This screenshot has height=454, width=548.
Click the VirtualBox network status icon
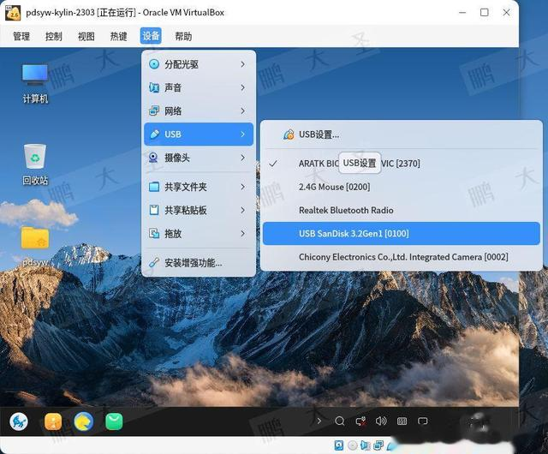378,445
